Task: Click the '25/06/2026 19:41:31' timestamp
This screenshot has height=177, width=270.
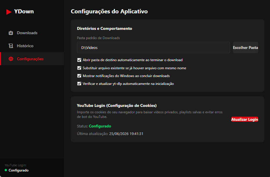Action: (x=126, y=134)
